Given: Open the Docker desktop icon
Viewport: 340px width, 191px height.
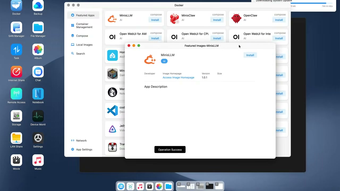Looking at the screenshot, I should tap(16, 5).
